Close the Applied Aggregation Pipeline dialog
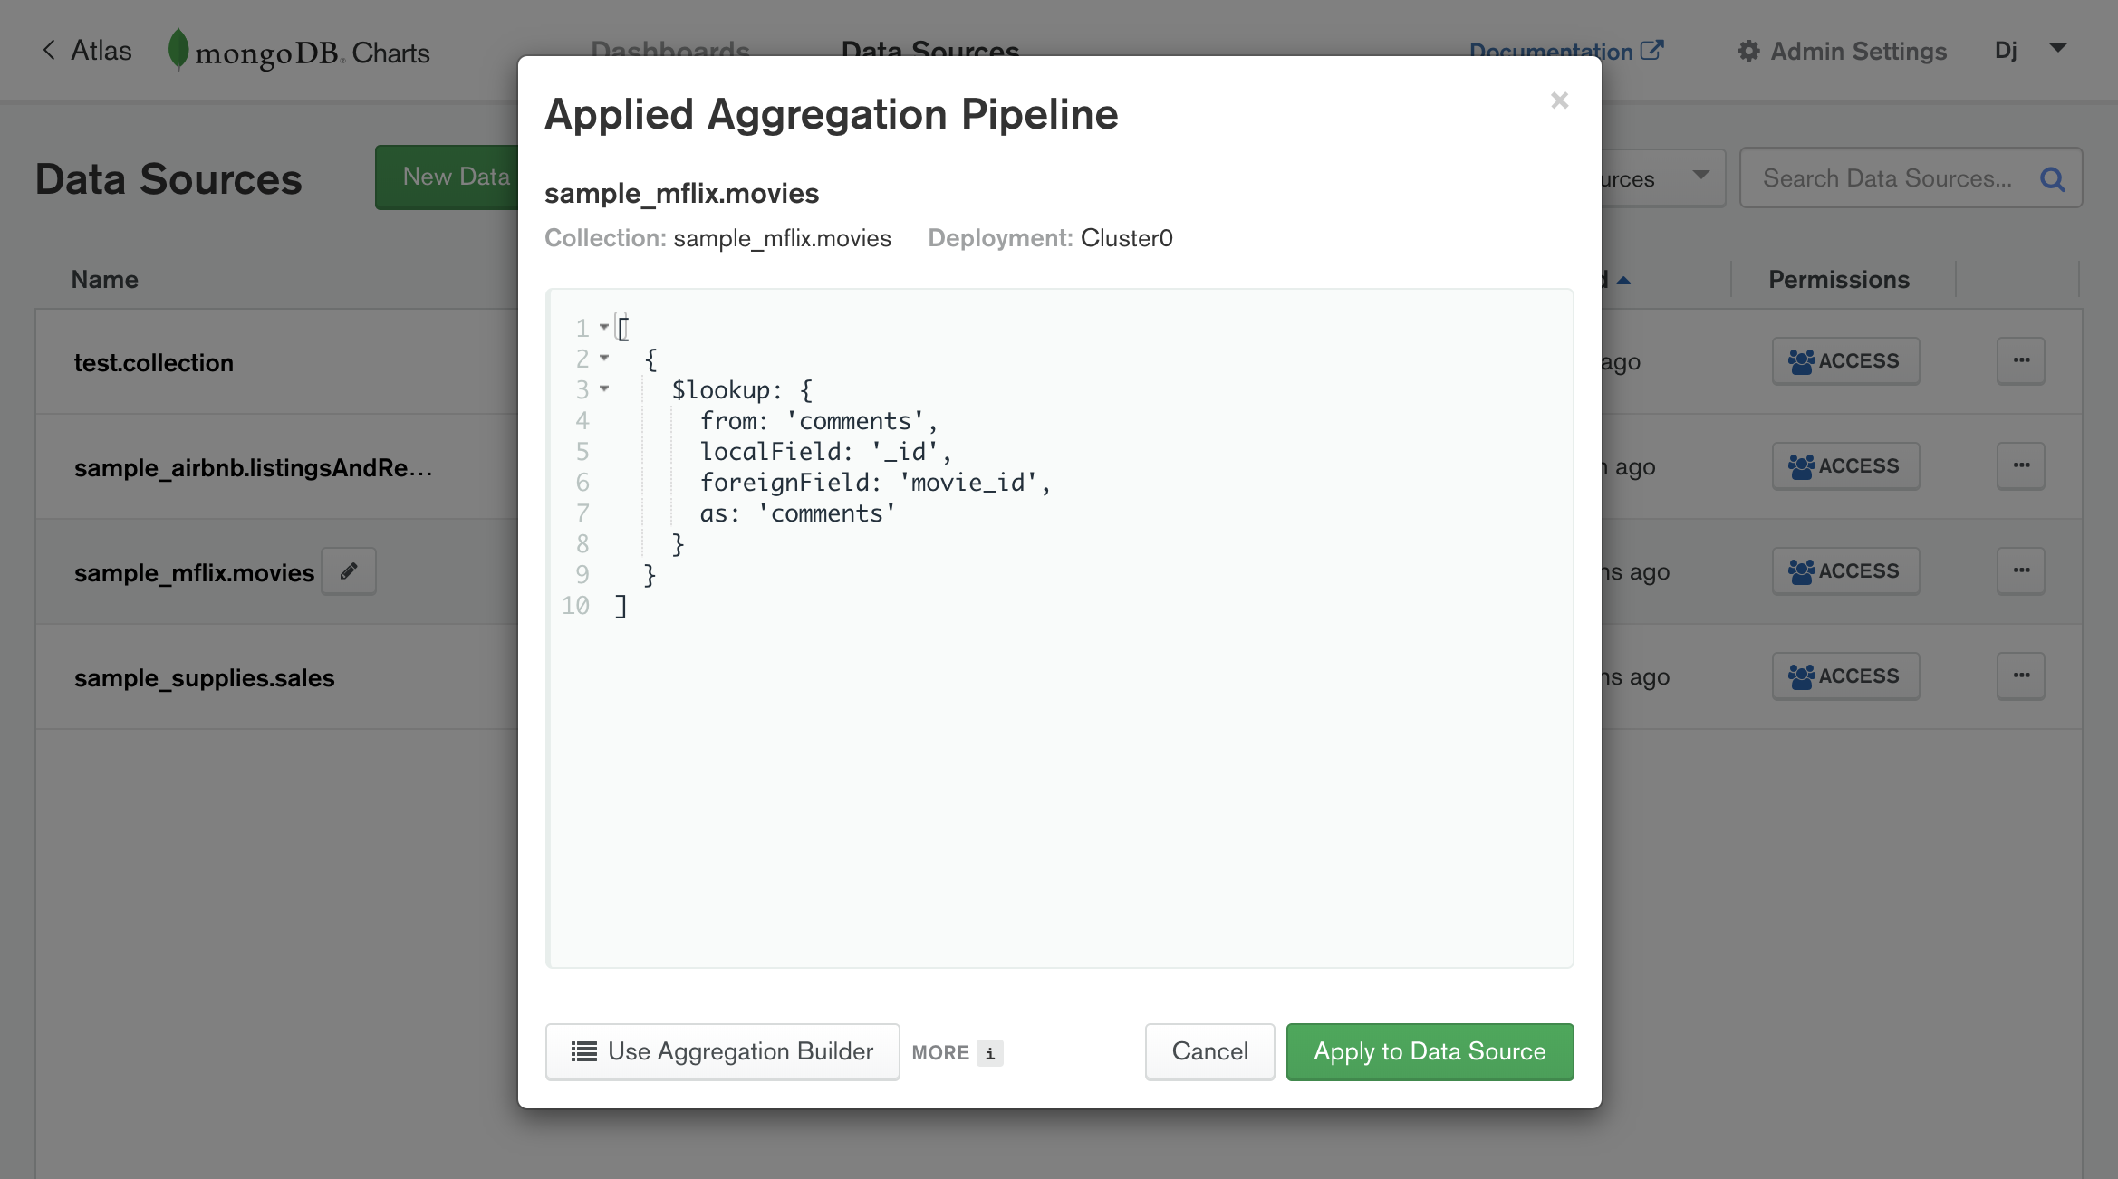The image size is (2118, 1179). click(1559, 101)
